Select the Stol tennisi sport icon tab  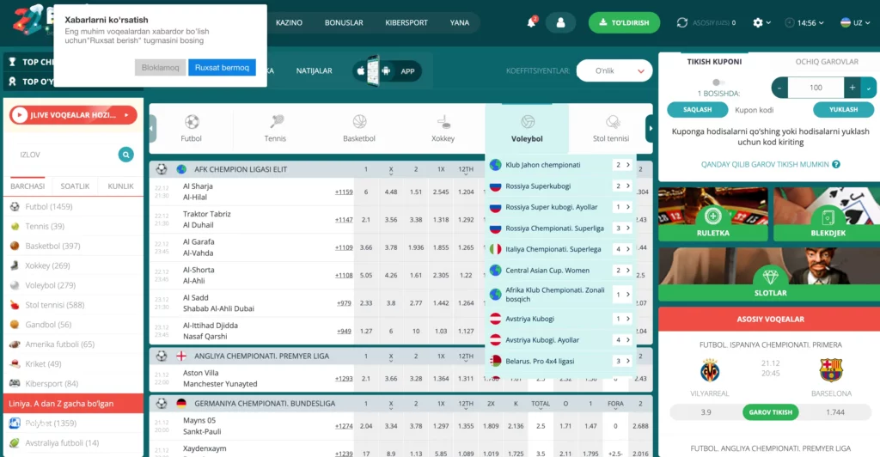click(611, 128)
